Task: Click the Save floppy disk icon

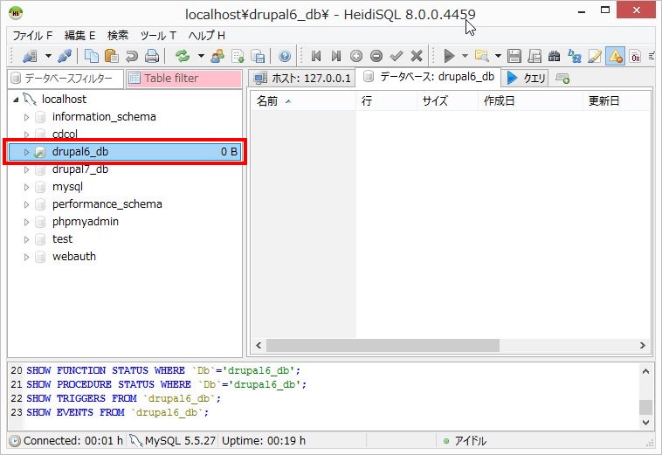Action: pos(514,56)
